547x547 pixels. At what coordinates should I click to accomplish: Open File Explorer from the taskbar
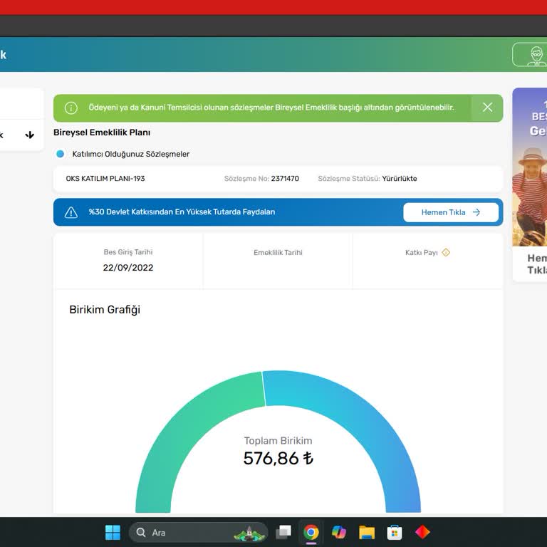pos(367,532)
